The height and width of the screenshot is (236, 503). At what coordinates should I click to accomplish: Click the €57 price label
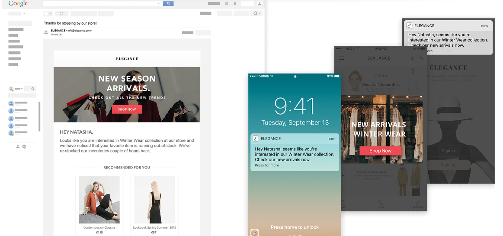click(x=154, y=233)
